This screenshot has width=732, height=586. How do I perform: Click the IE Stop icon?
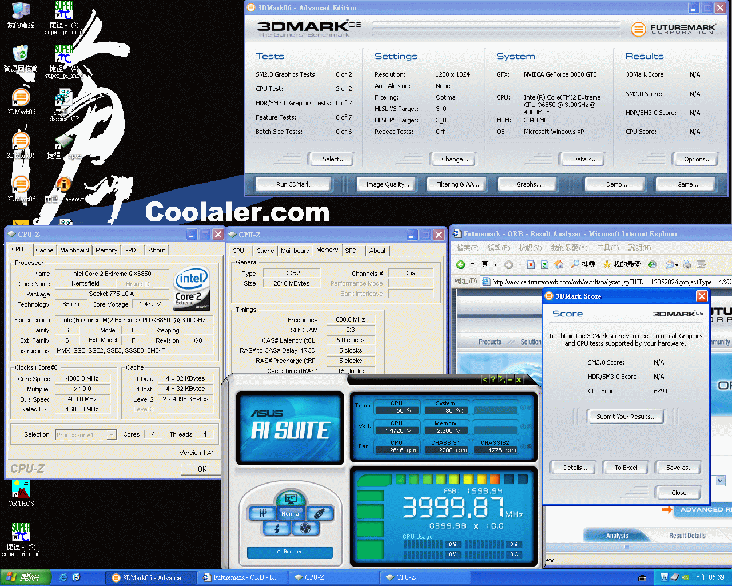[531, 264]
